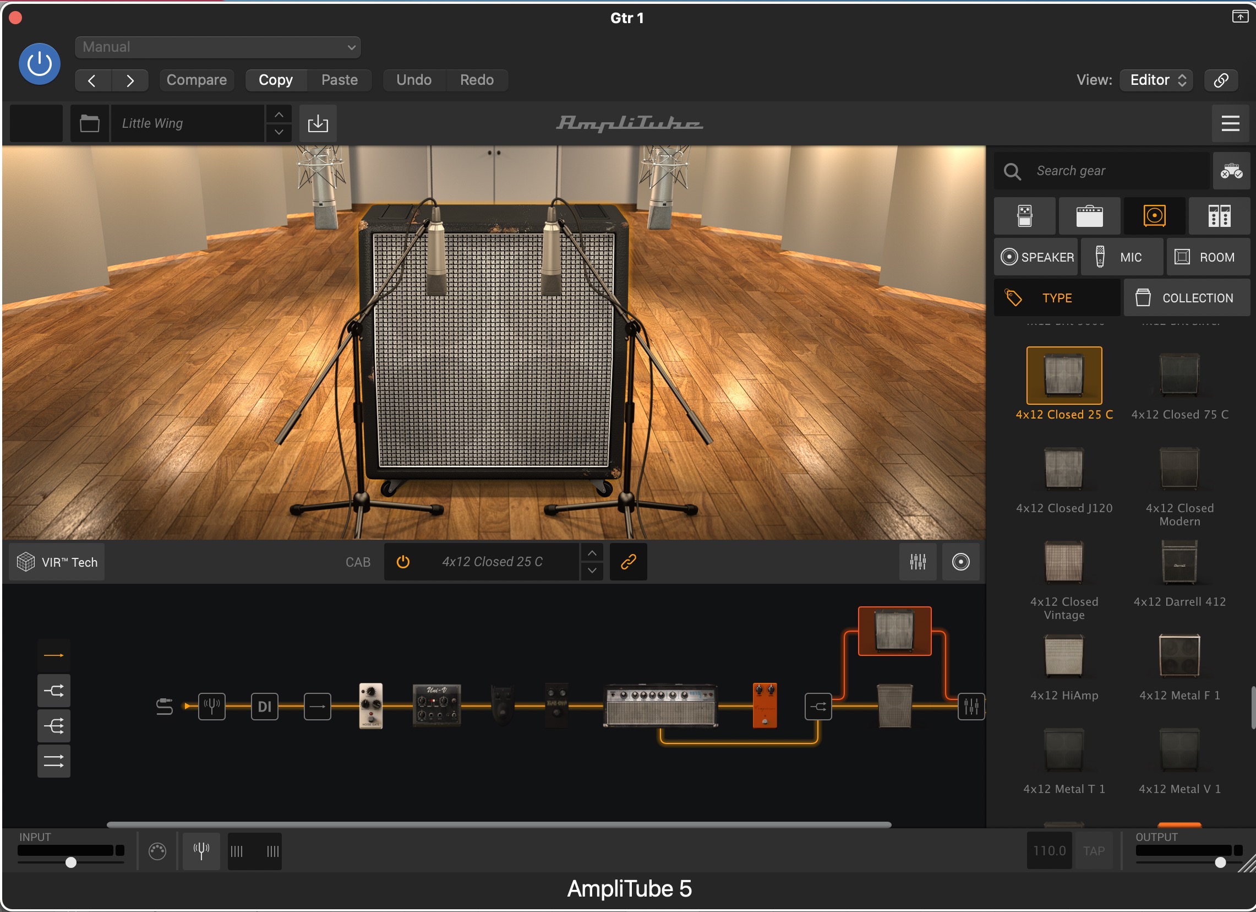The height and width of the screenshot is (912, 1256).
Task: Click the Undo button
Action: click(x=414, y=80)
